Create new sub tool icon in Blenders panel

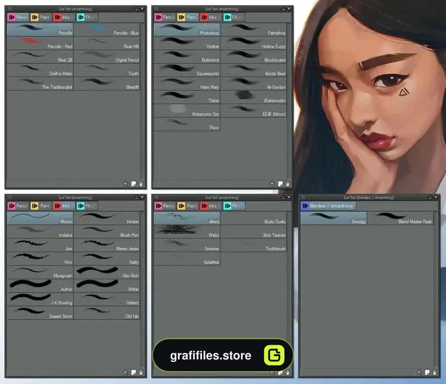[427, 372]
